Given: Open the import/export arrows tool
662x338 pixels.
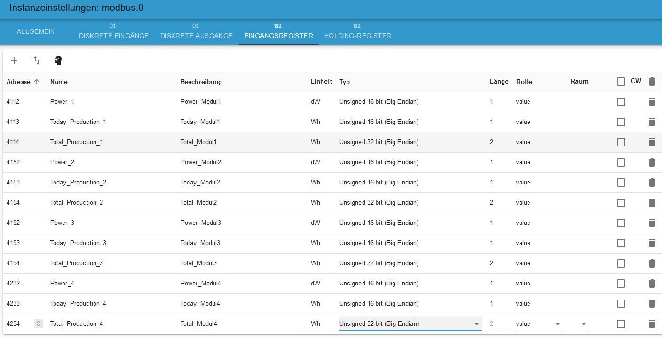Looking at the screenshot, I should [x=37, y=61].
